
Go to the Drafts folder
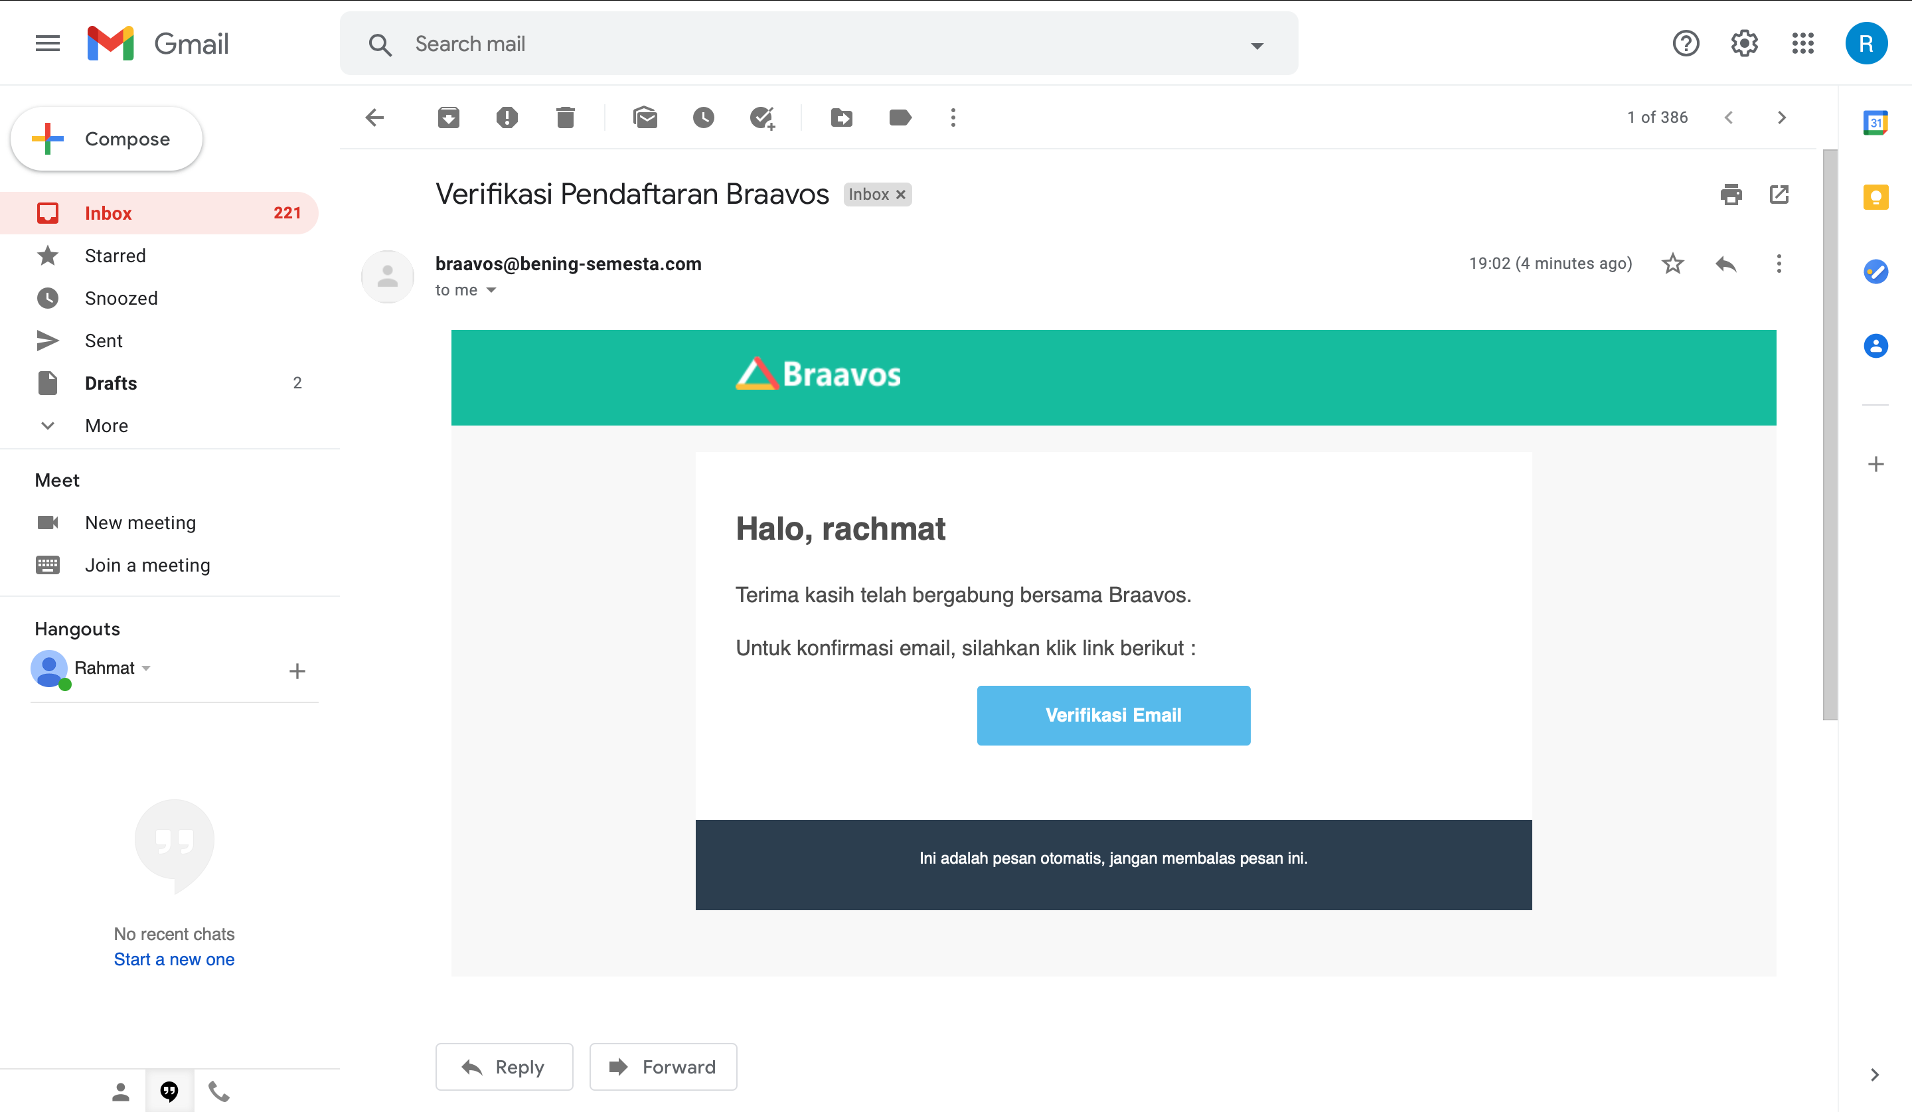(x=111, y=383)
